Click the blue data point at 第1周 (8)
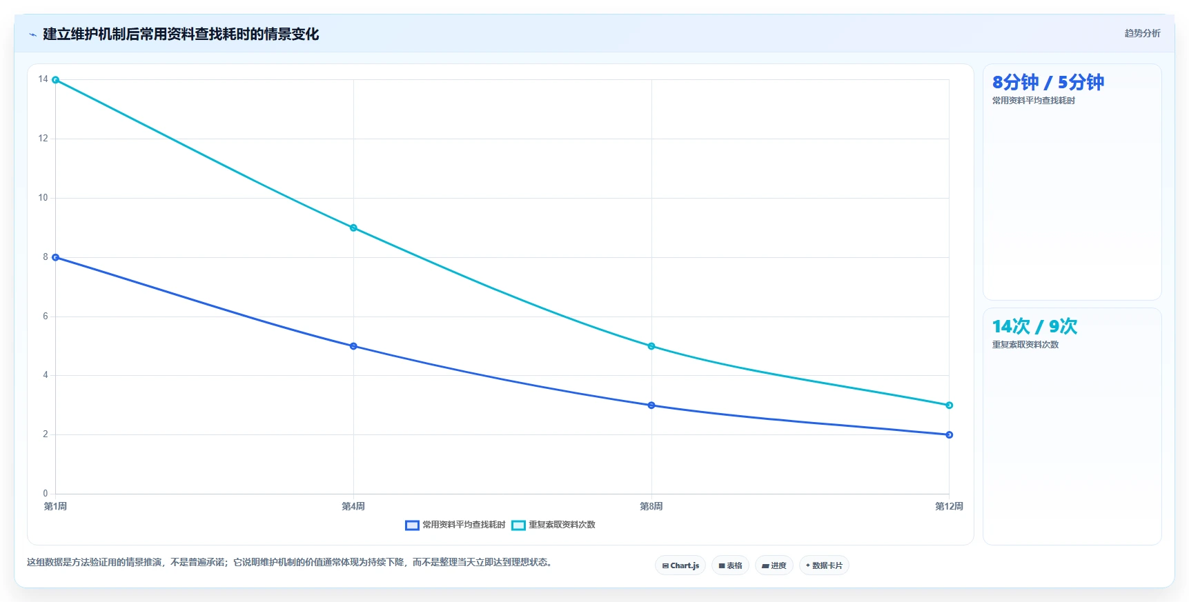 click(x=56, y=257)
